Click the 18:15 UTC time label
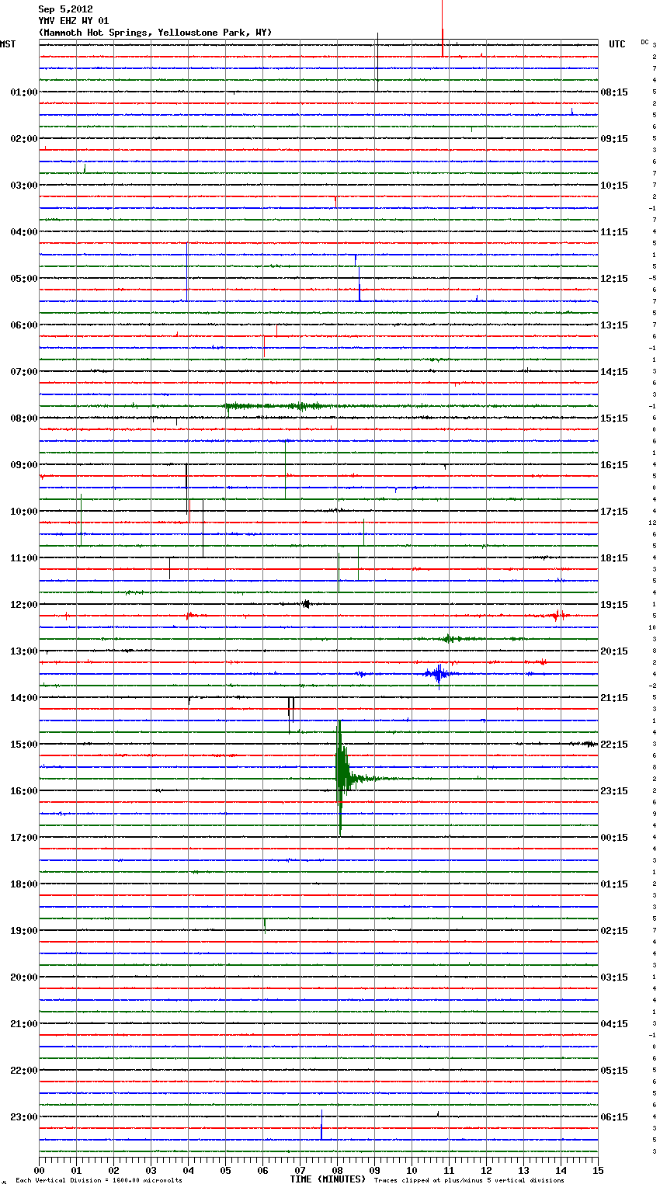Viewport: 660px width, 1191px height. click(x=614, y=558)
